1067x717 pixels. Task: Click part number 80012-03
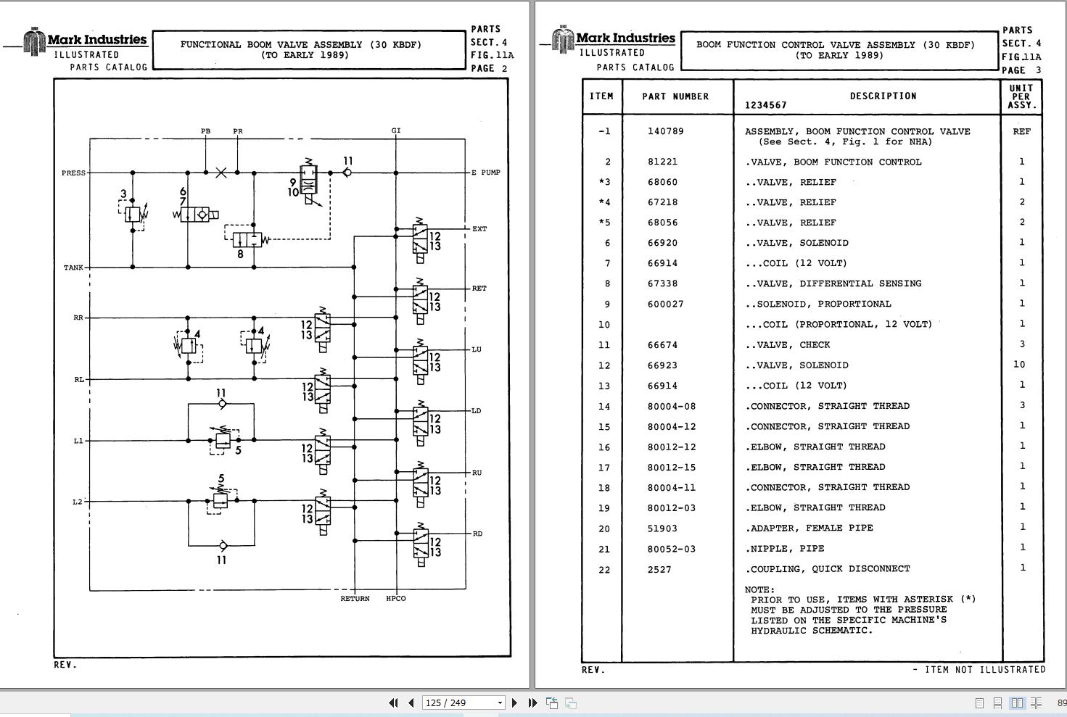(x=672, y=507)
